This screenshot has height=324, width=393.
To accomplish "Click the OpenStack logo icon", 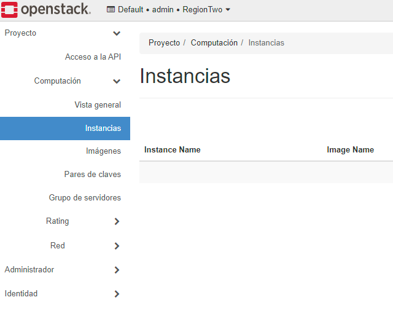I will (9, 10).
